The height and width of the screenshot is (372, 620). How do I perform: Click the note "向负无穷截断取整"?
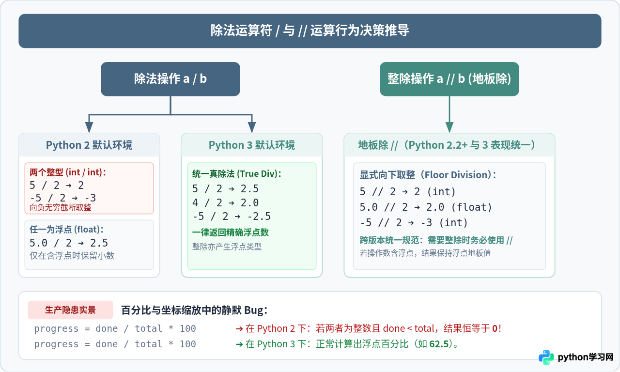click(x=61, y=207)
